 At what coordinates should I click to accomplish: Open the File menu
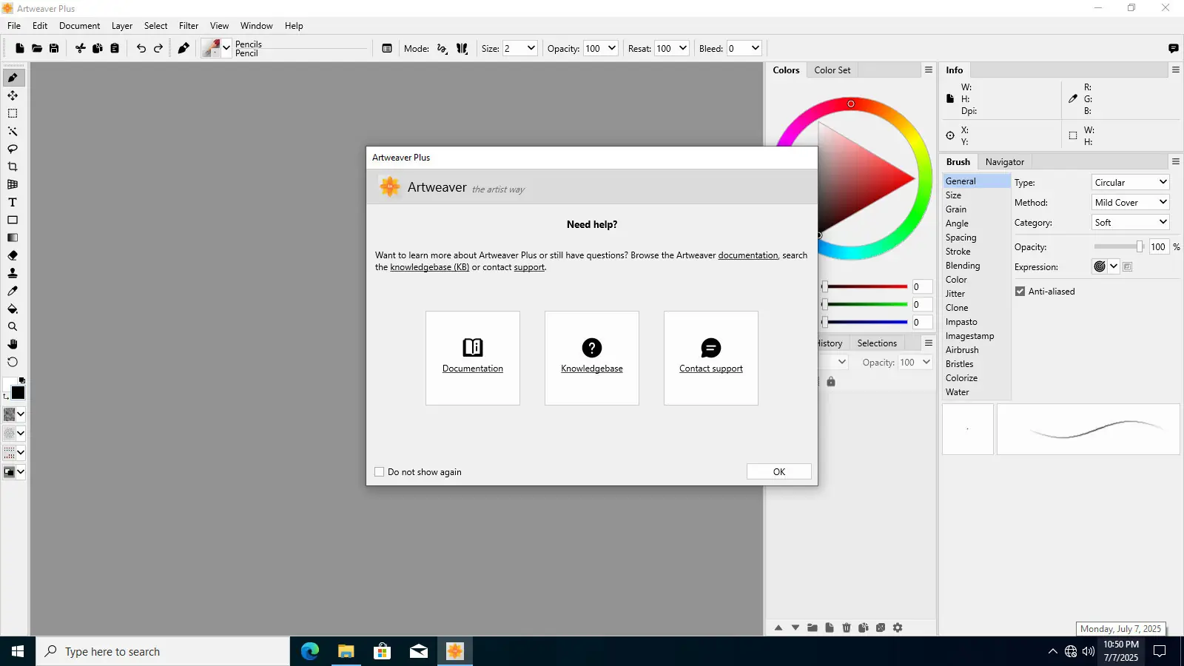14,26
